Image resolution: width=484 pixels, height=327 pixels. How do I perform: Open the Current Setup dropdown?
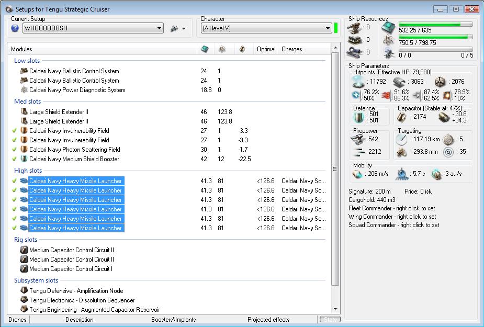point(160,28)
